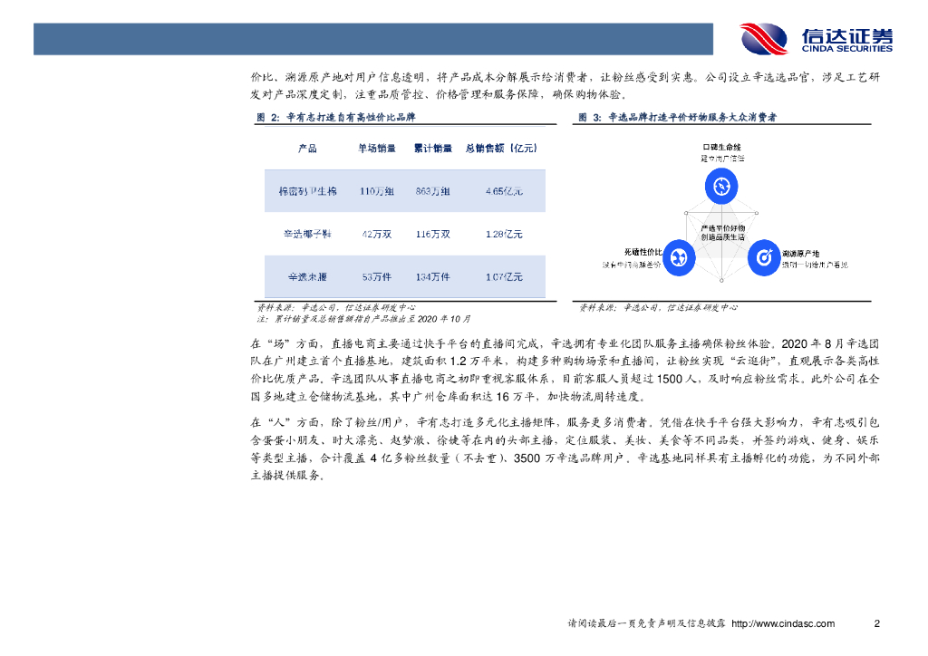928x656 pixels.
Task: Click the source line under the figure 2 table
Action: click(335, 307)
